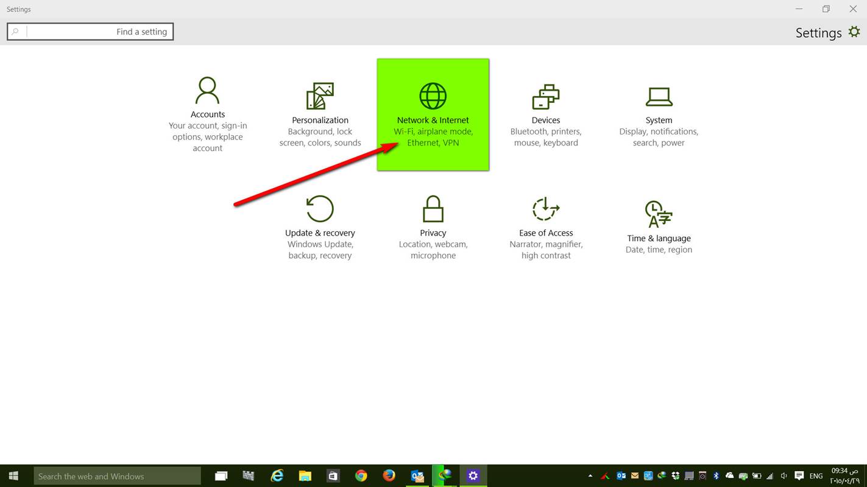
Task: Open Time & language settings
Action: (x=659, y=227)
